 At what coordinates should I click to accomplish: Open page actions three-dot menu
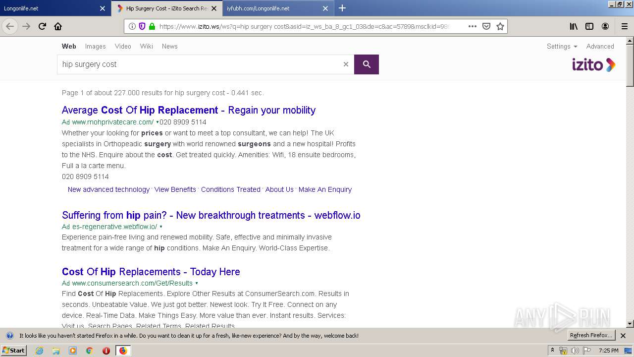[x=473, y=26]
